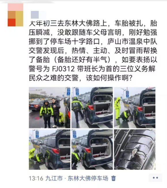Select badge number FJ0312 in the text
The image size is (167, 188).
pos(63,69)
